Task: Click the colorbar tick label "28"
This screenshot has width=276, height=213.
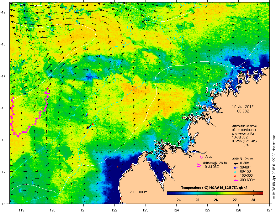Action: tap(253, 200)
